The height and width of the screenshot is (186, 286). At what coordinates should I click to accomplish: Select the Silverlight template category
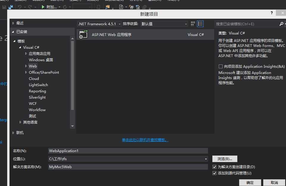coord(37,97)
